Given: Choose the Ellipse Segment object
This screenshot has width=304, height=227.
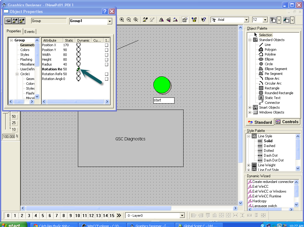Looking at the screenshot, I should pyautogui.click(x=276, y=69).
